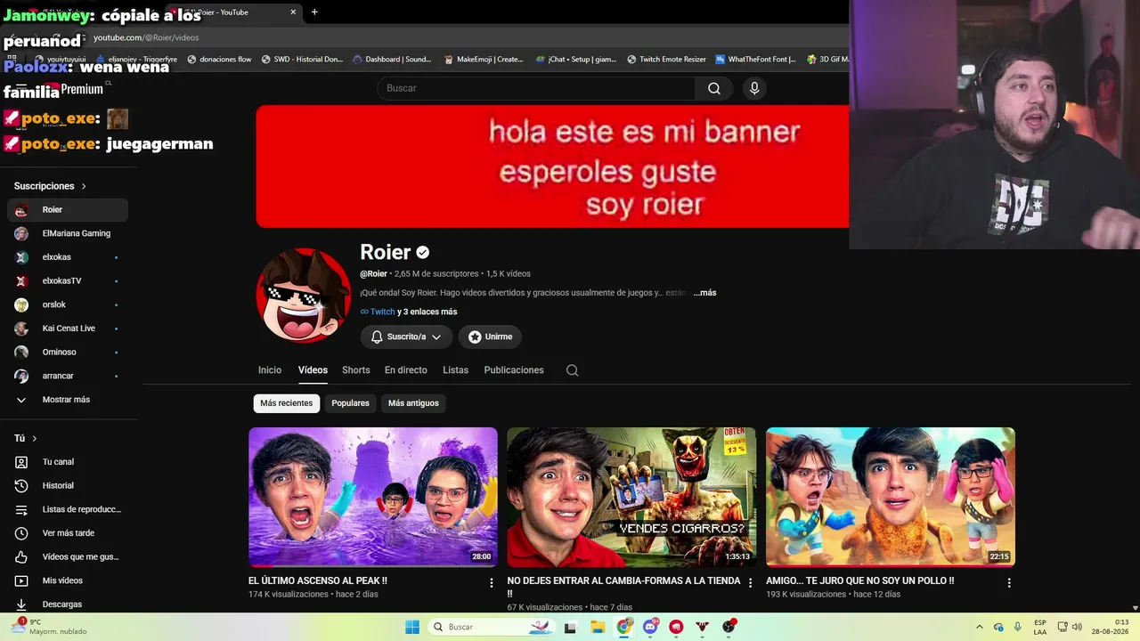Click the Roier channel avatar
This screenshot has height=641, width=1140.
click(x=303, y=296)
